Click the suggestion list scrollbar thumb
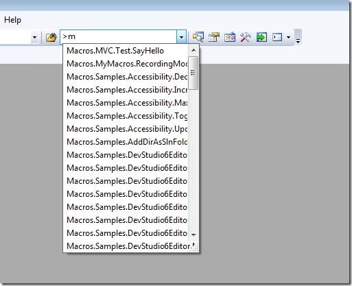The width and height of the screenshot is (352, 286). pyautogui.click(x=193, y=73)
